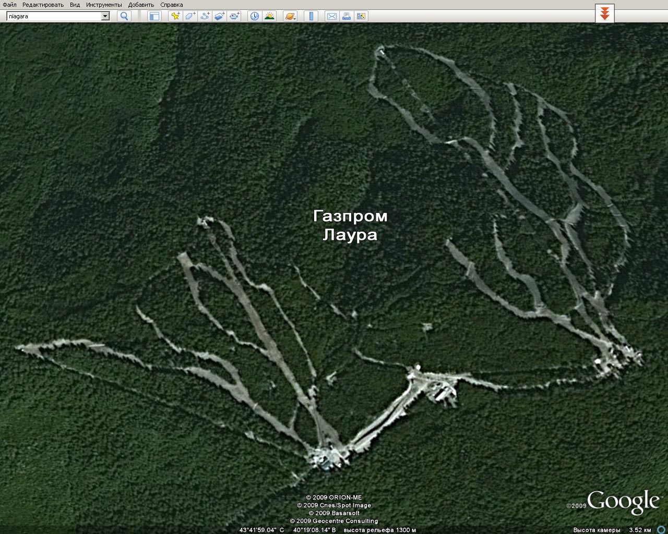Screen dimensions: 668x534
Task: Click the высота рельефа 1300 м readout
Action: coord(380,530)
